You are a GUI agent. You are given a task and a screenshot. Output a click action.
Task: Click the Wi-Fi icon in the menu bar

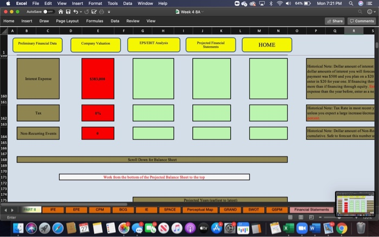coord(280,3)
